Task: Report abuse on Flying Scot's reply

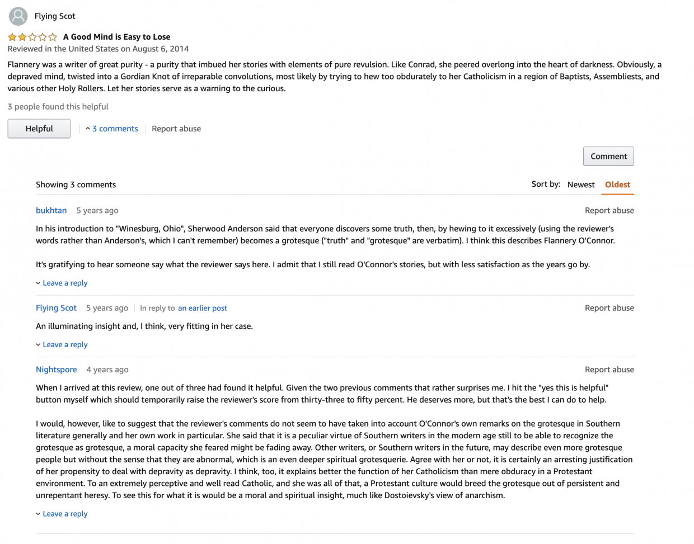Action: click(x=609, y=308)
